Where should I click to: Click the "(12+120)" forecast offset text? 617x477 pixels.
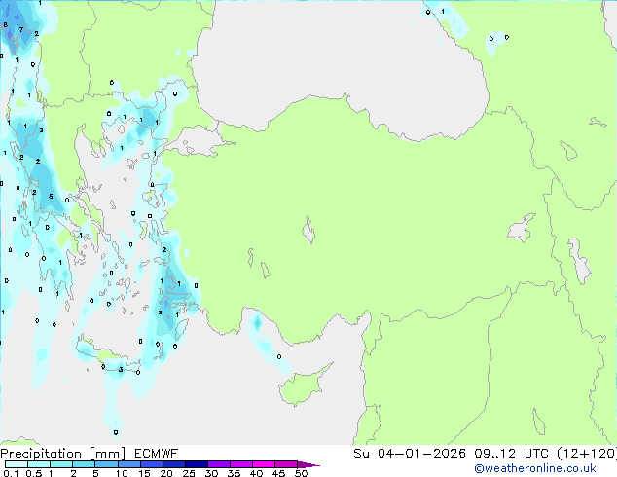[586, 454]
